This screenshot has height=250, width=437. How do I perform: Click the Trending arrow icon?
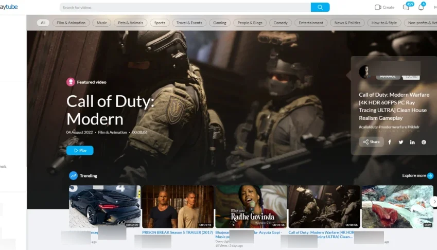(x=73, y=175)
